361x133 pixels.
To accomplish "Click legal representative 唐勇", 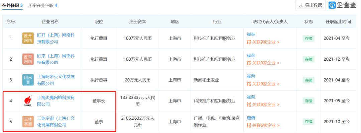I will pyautogui.click(x=251, y=118).
